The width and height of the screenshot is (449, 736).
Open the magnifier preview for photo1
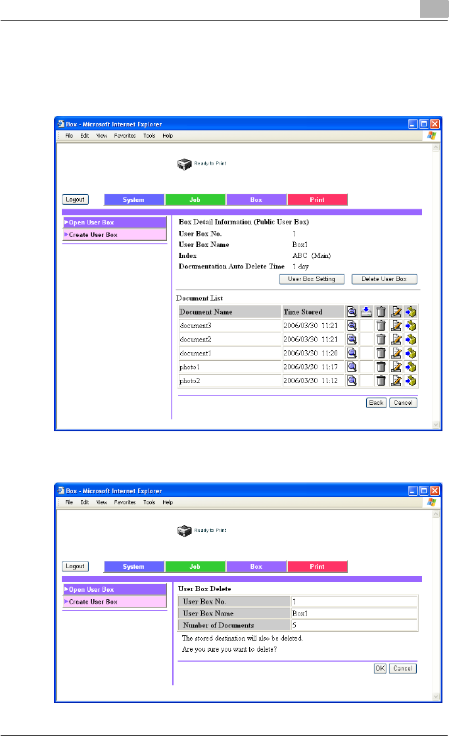[352, 367]
